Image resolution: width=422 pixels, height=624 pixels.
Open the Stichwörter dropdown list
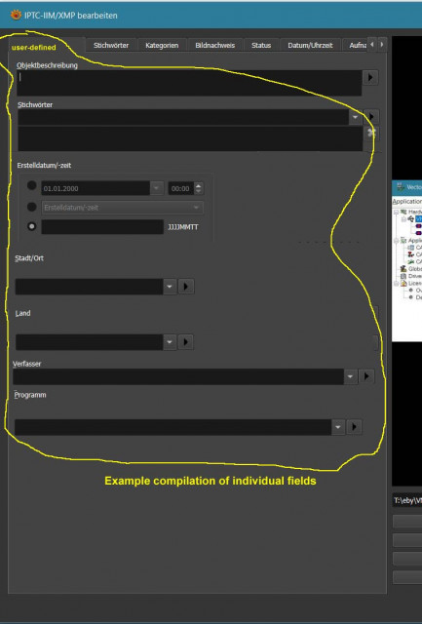[x=355, y=117]
